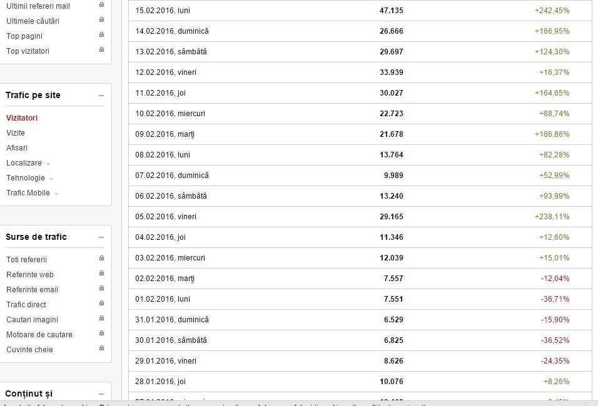
Task: Click lock icon next to Top vizitatori
Action: pyautogui.click(x=101, y=49)
